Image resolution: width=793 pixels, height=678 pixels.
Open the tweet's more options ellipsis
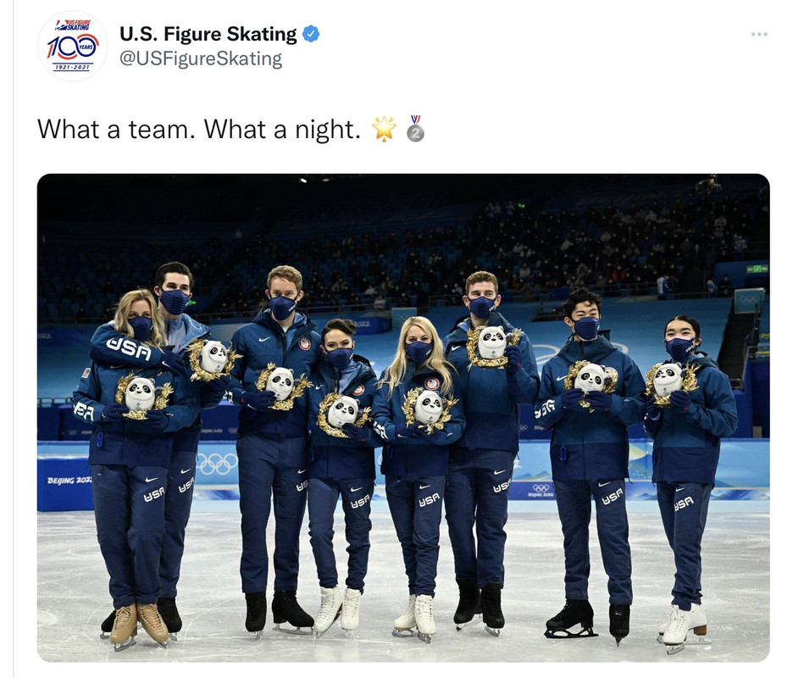click(x=759, y=34)
